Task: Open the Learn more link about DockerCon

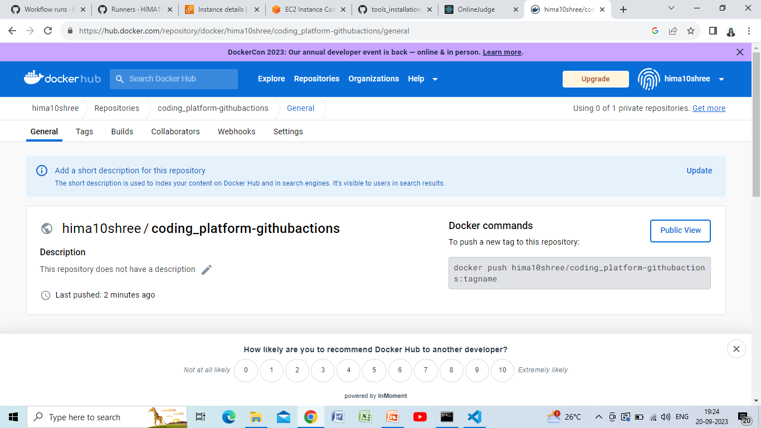Action: 502,52
